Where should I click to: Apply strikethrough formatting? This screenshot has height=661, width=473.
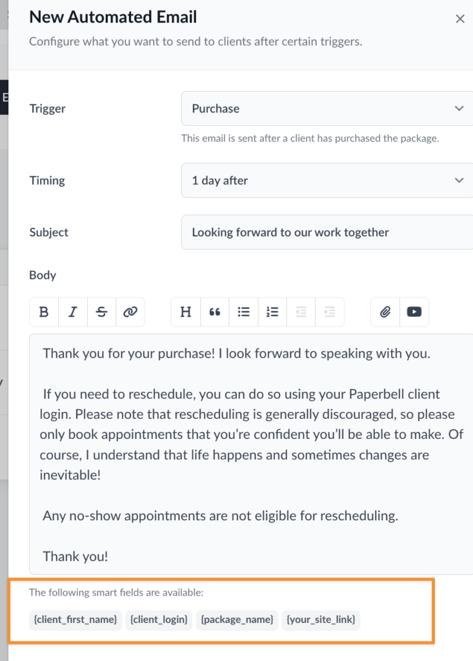point(101,312)
